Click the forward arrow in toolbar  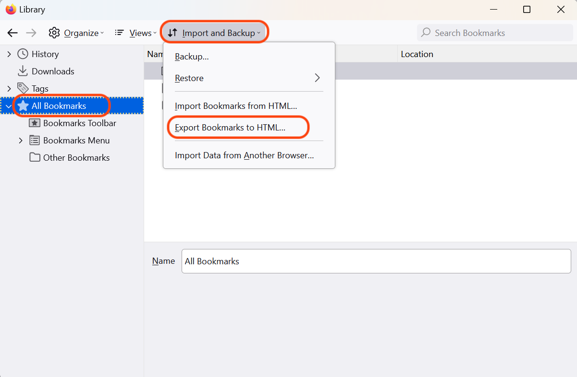tap(31, 33)
